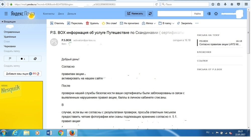Open File Explorer from taskbar
This screenshot has width=251, height=137.
(27, 133)
